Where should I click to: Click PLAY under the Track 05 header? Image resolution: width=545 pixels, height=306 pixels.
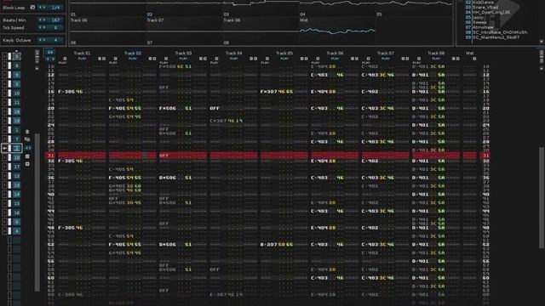click(x=284, y=59)
